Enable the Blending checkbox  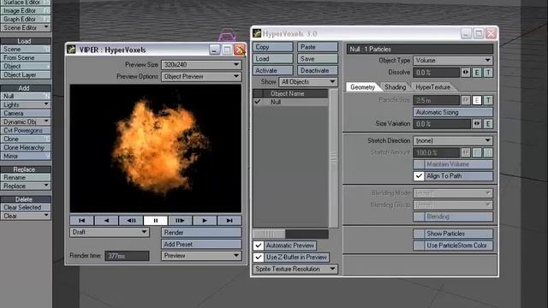[419, 216]
